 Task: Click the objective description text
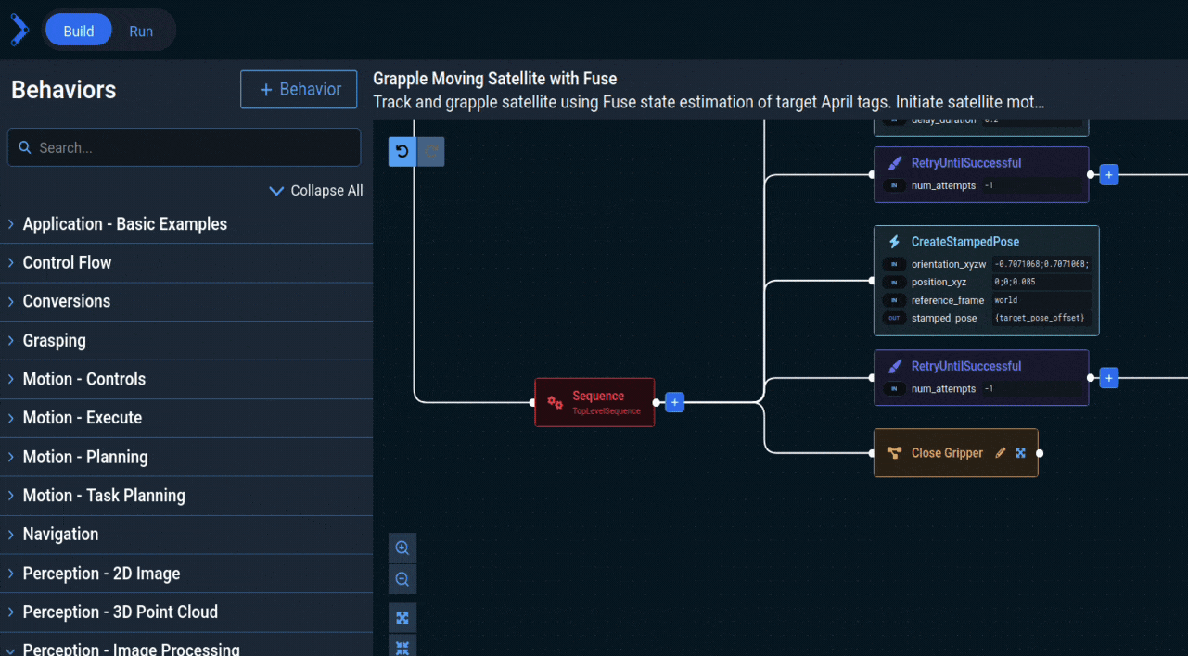coord(709,102)
